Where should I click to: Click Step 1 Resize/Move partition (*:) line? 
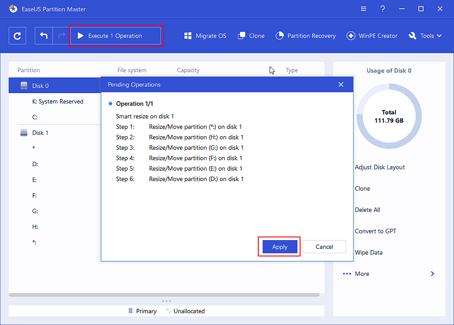tap(179, 127)
